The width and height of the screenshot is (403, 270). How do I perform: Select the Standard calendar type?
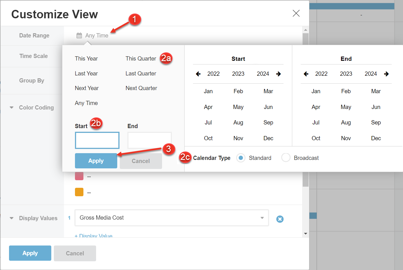[x=241, y=158]
